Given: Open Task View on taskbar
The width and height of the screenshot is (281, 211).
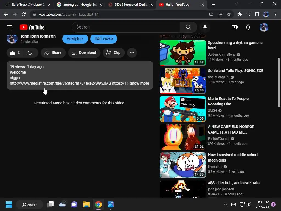Looking at the screenshot, I should [x=50, y=204].
